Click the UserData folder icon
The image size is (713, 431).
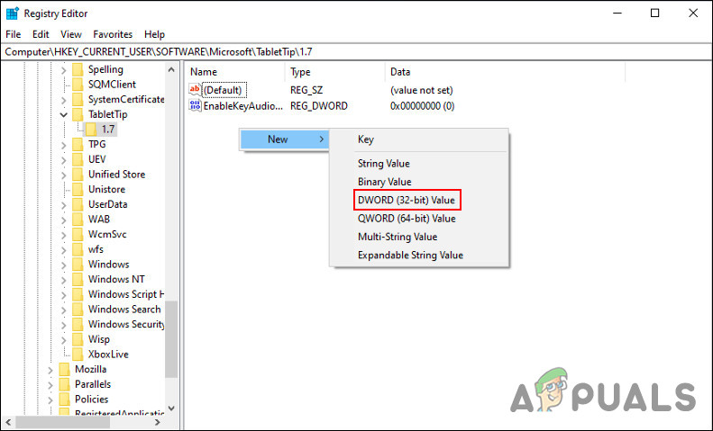(78, 204)
